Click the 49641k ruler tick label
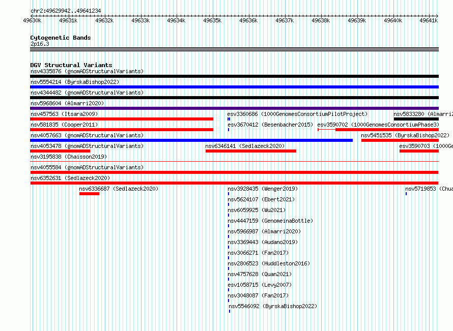 pyautogui.click(x=429, y=20)
